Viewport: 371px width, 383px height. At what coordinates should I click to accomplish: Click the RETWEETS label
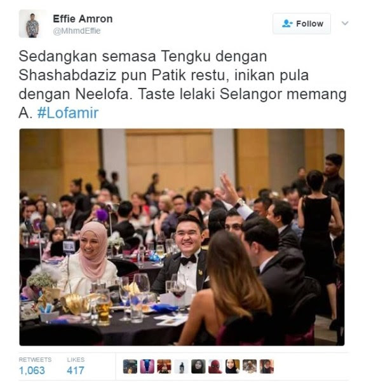(x=35, y=359)
